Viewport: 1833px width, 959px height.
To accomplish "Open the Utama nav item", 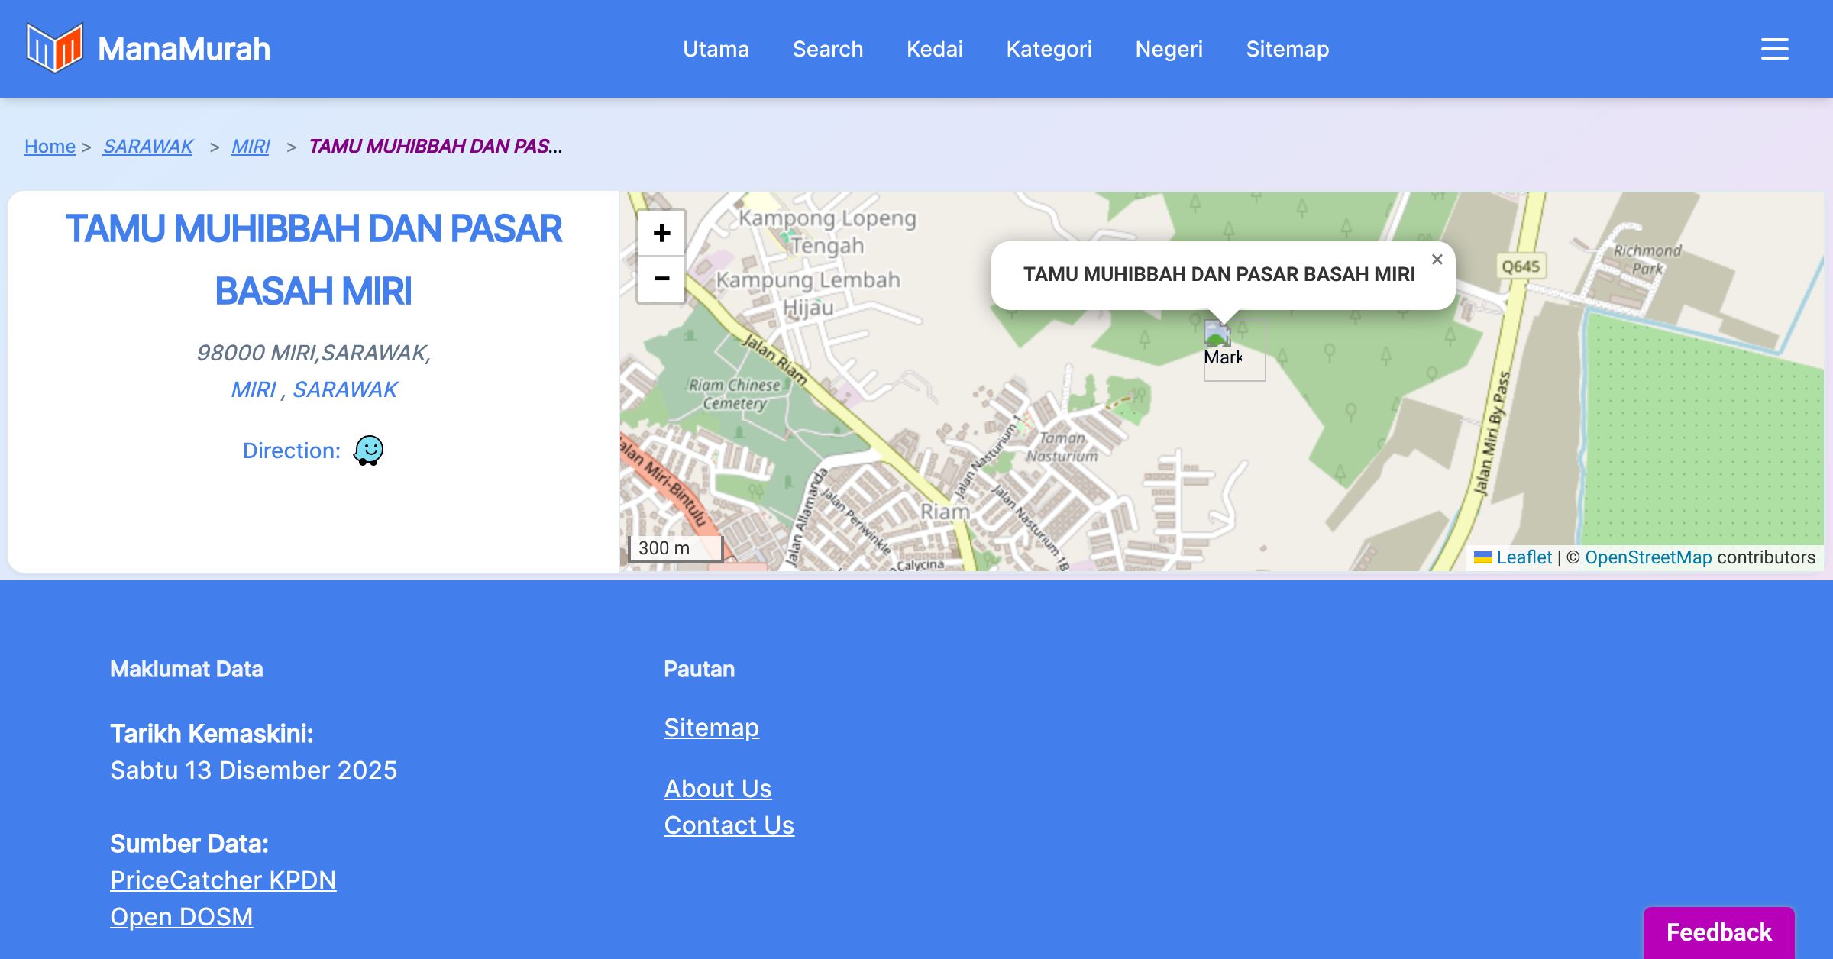I will pyautogui.click(x=716, y=49).
